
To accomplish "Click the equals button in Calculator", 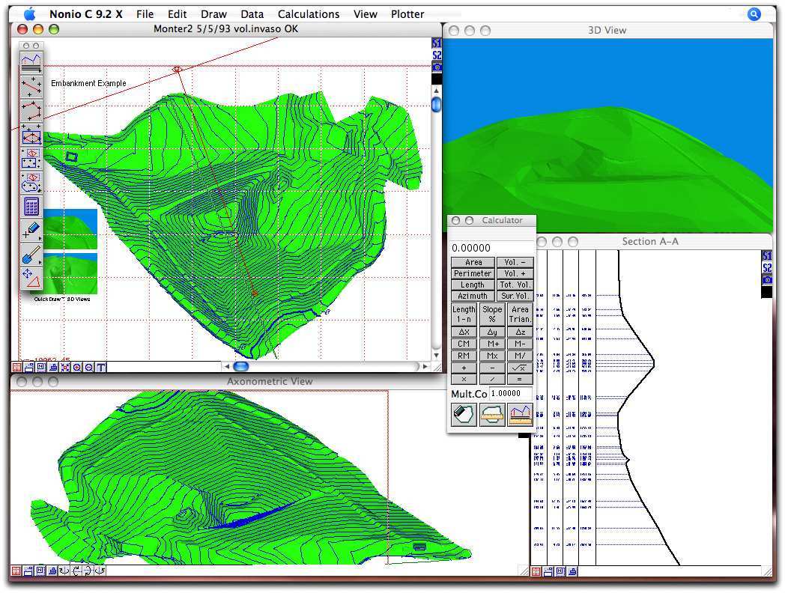I will 521,380.
